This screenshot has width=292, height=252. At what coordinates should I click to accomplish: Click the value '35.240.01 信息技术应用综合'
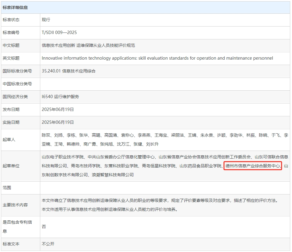point(69,71)
